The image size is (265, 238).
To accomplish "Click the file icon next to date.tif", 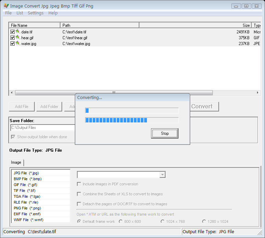I will [x=18, y=32].
